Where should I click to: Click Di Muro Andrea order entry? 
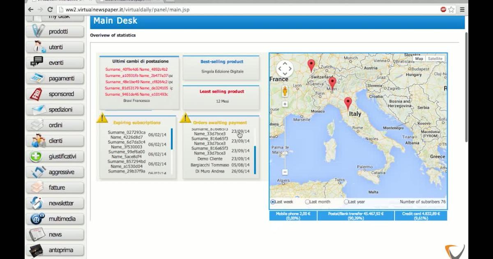point(210,171)
